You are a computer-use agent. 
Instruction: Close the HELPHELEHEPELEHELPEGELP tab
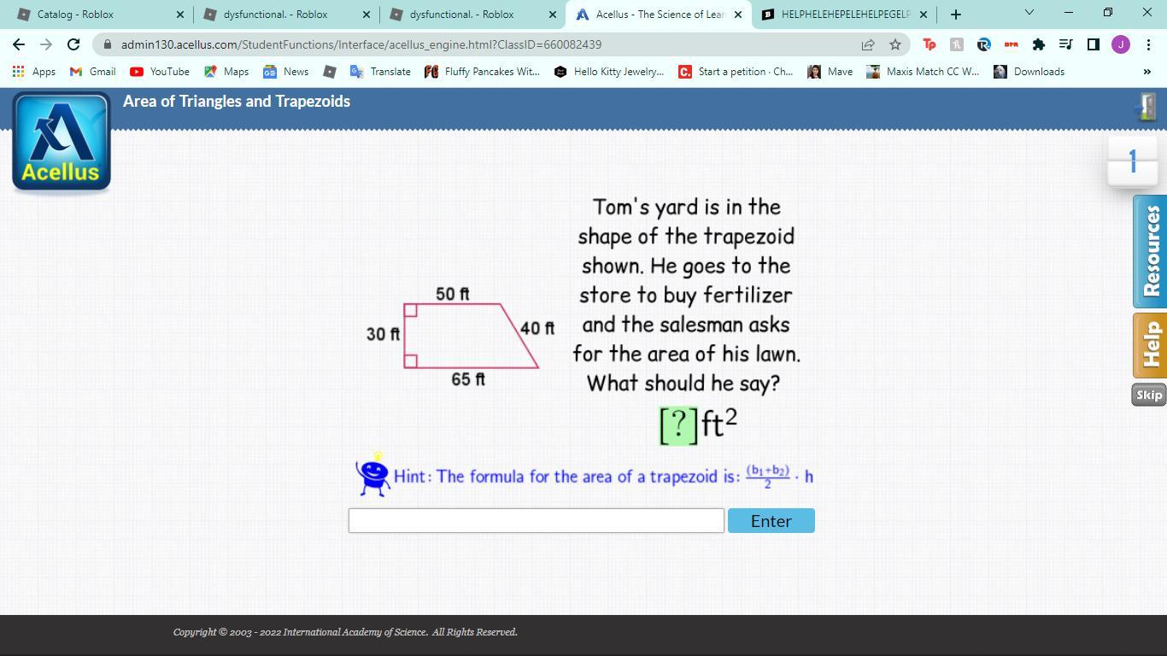[923, 15]
